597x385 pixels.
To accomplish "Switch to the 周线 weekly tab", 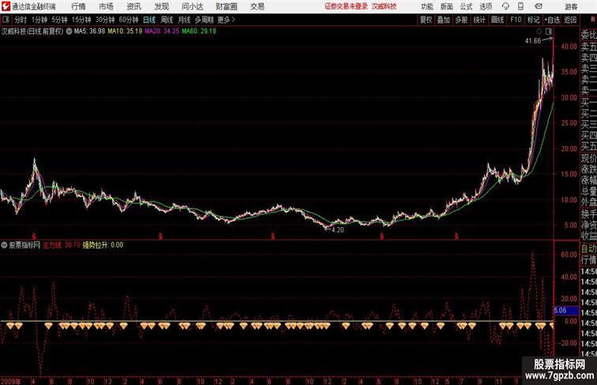I will [x=167, y=20].
